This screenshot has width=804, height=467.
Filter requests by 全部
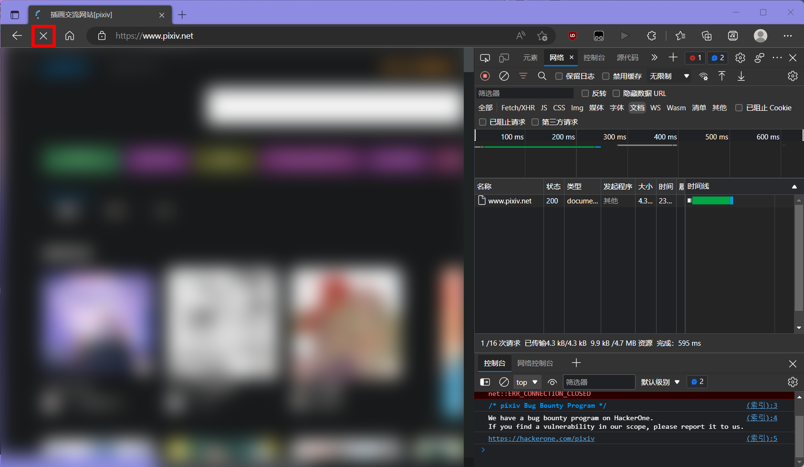(486, 108)
